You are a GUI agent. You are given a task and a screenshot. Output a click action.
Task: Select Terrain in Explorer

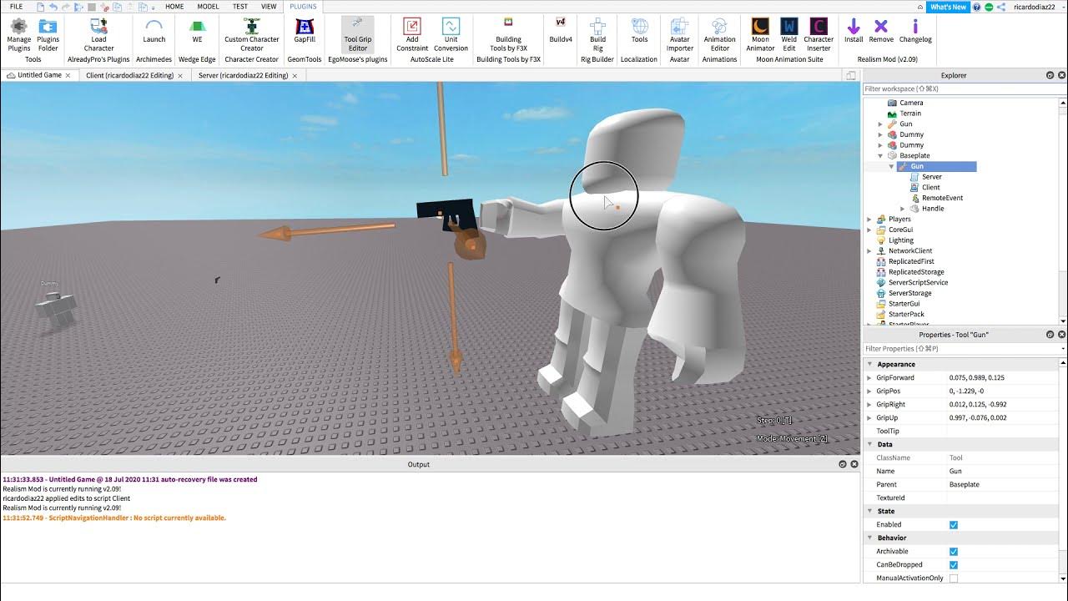[909, 114]
